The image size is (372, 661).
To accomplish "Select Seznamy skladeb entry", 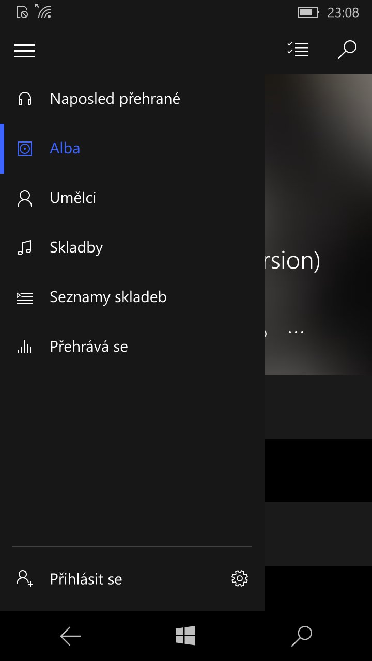I will [108, 297].
